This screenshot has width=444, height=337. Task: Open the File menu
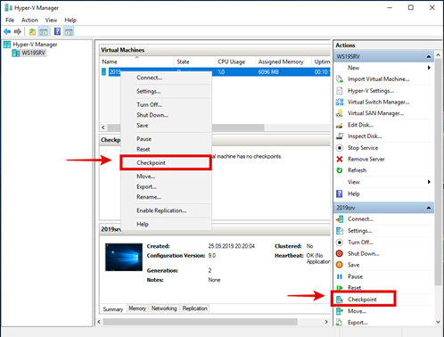pyautogui.click(x=10, y=20)
